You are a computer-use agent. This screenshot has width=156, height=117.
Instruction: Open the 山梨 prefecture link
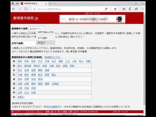(33, 93)
